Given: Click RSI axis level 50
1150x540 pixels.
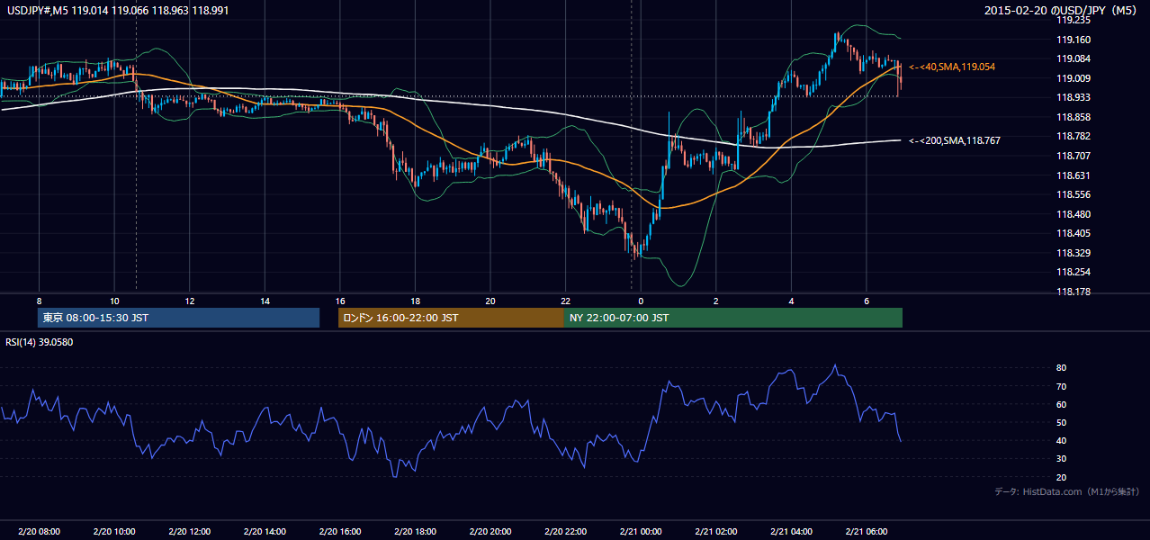Looking at the screenshot, I should point(1062,422).
